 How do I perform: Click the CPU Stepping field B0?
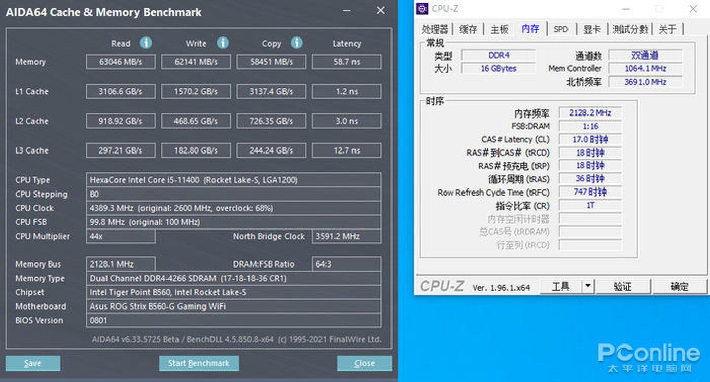(x=234, y=194)
